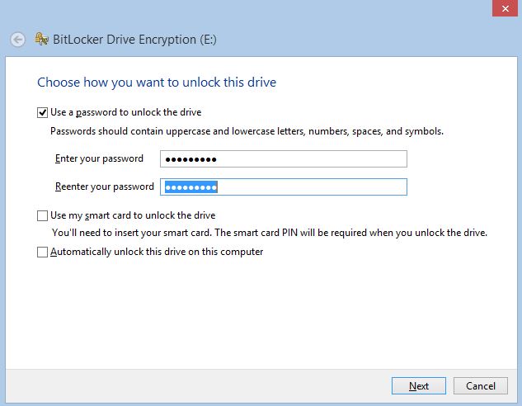Click the BitLocker padlock keys icon
The image size is (522, 406).
click(x=41, y=39)
